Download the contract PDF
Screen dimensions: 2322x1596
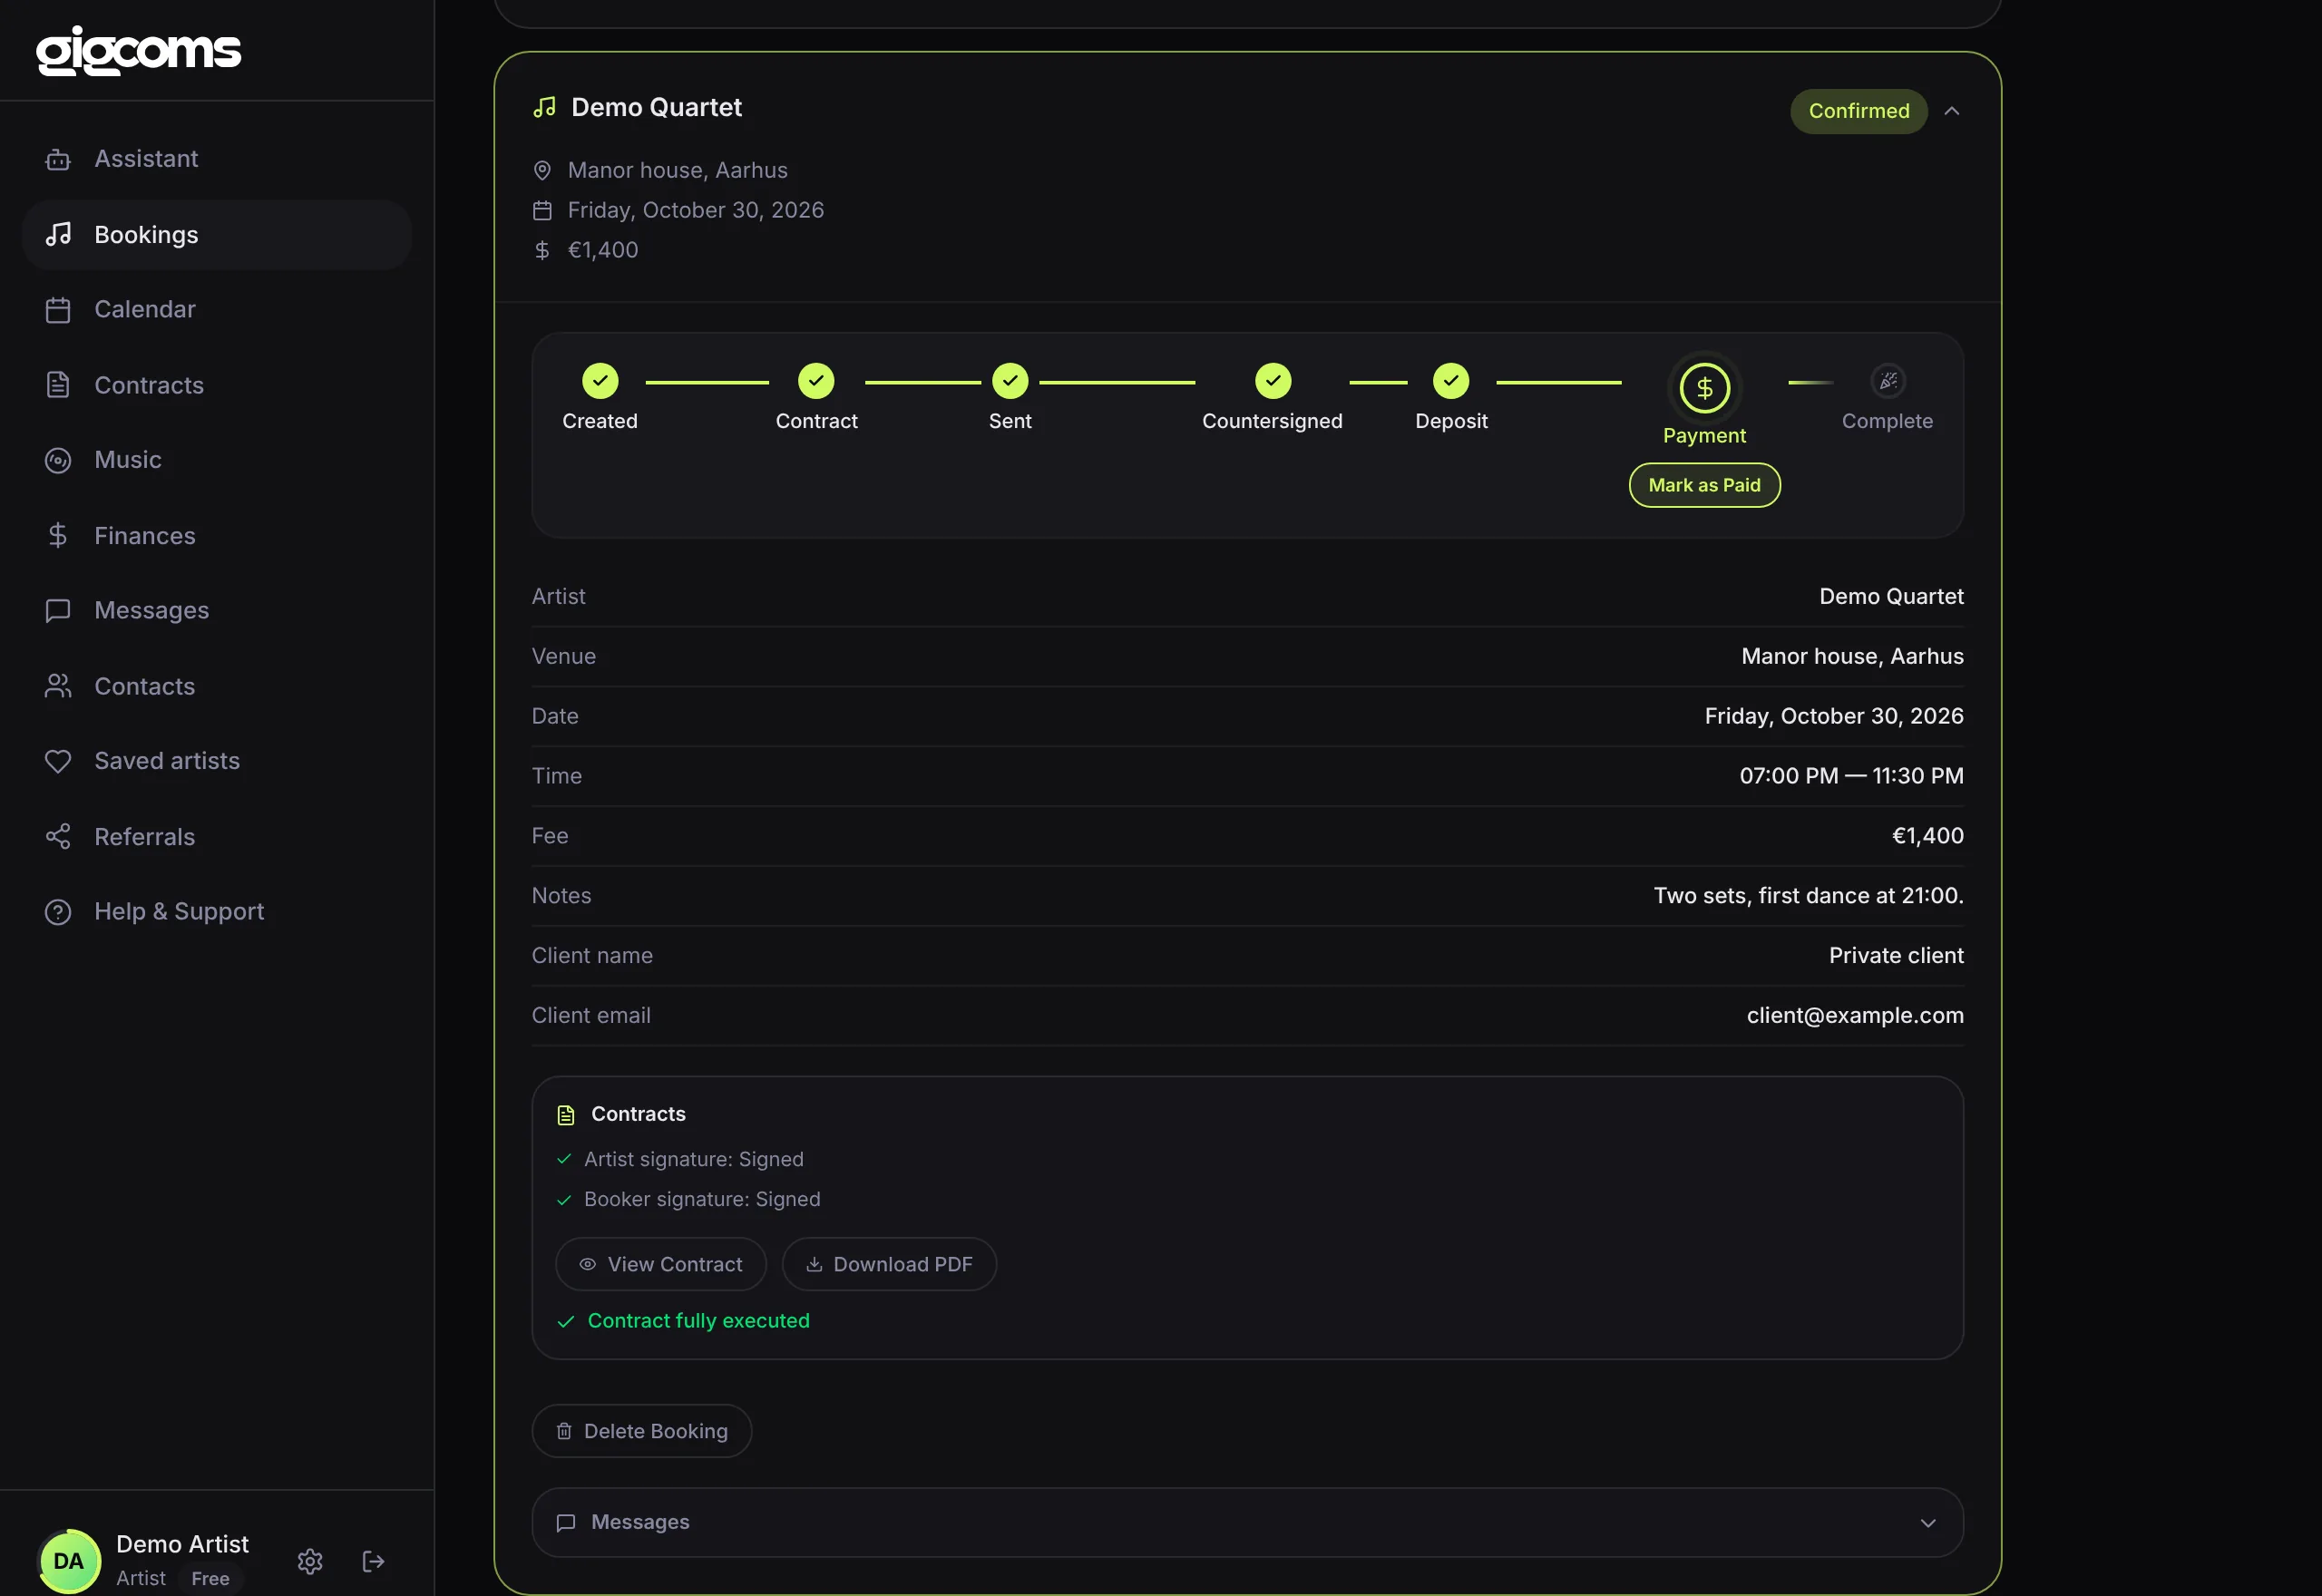pos(889,1264)
